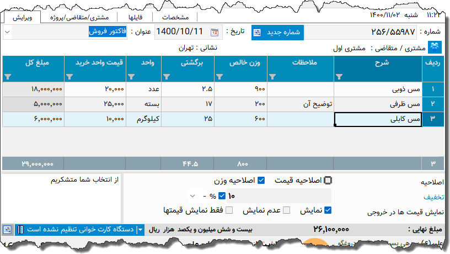
Task: Check the فقط نمایش قیمتها checkbox
Action: (x=229, y=210)
